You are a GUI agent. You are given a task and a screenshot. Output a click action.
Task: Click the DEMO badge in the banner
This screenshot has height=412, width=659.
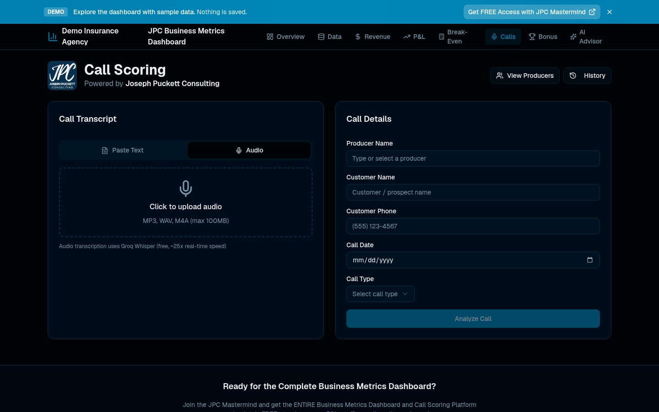coord(56,12)
